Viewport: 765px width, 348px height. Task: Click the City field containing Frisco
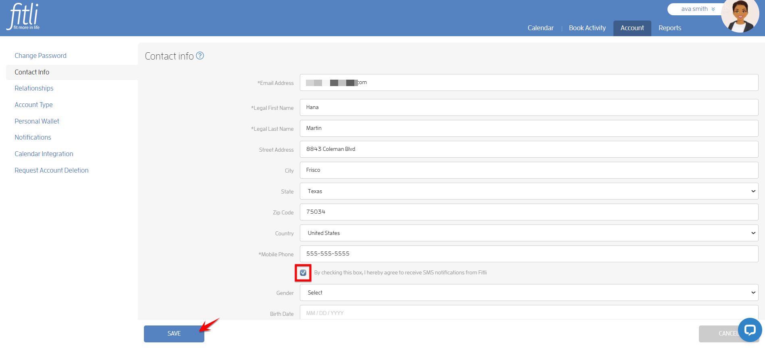(529, 170)
